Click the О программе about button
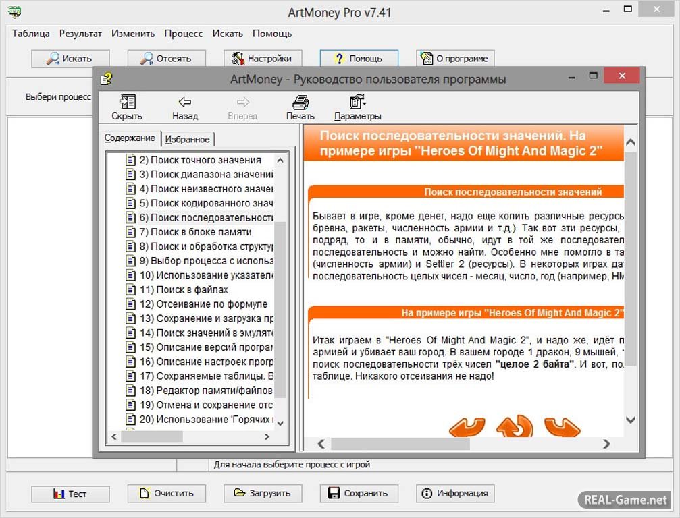This screenshot has height=518, width=680. (455, 59)
